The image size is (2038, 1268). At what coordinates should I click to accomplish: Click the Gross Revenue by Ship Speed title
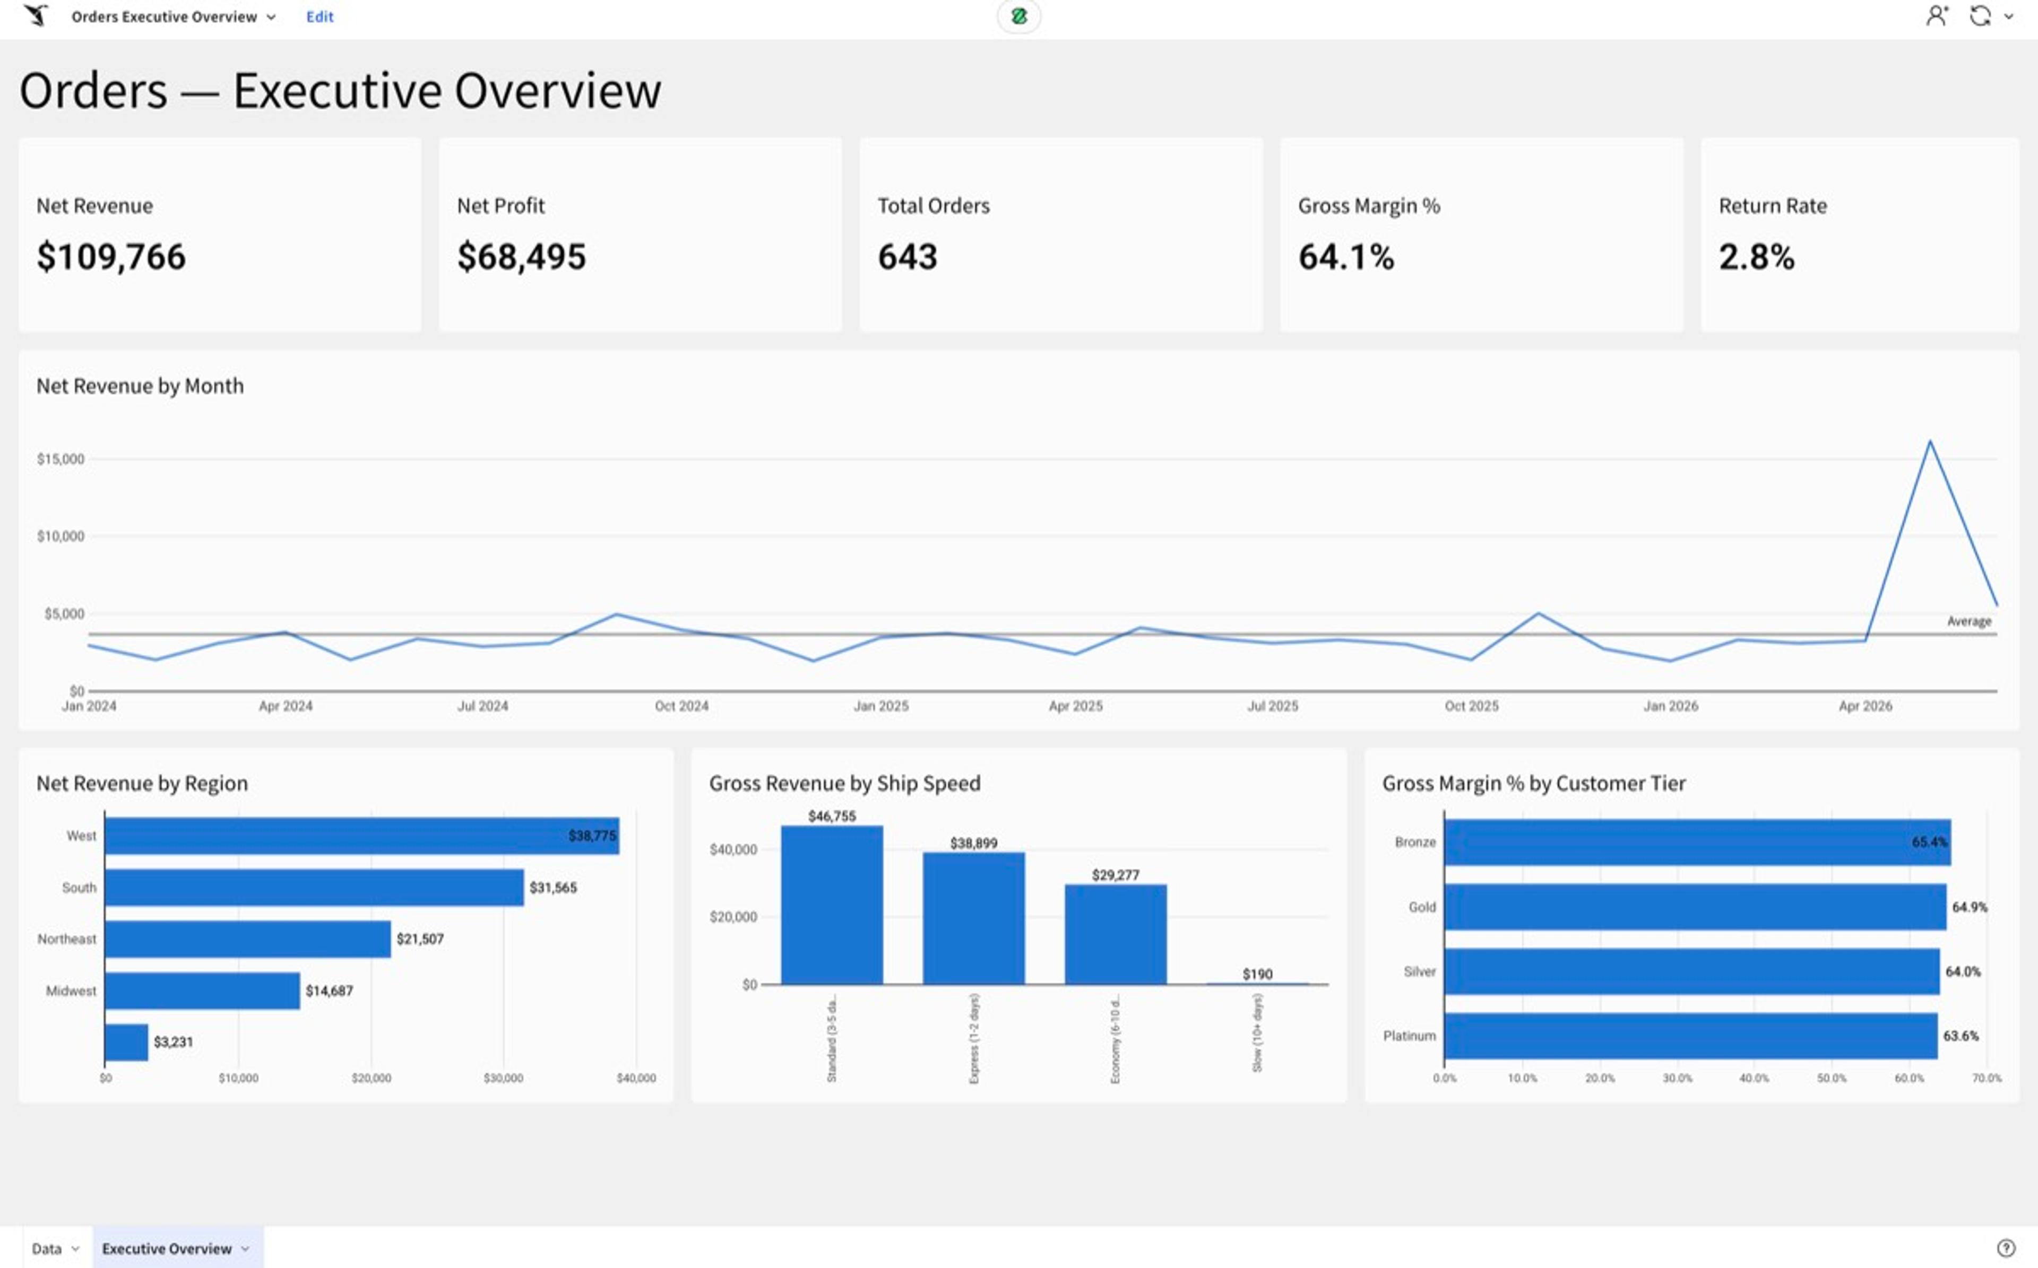844,783
